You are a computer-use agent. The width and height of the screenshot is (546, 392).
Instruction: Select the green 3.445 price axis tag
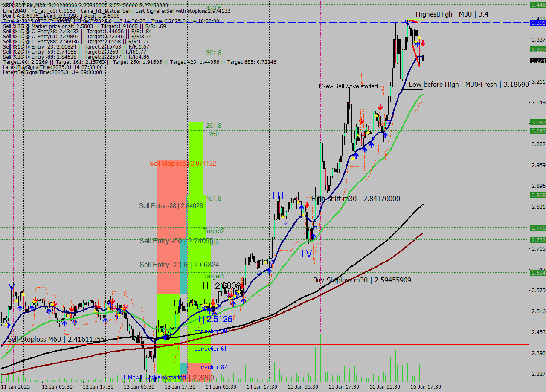pyautogui.click(x=537, y=5)
